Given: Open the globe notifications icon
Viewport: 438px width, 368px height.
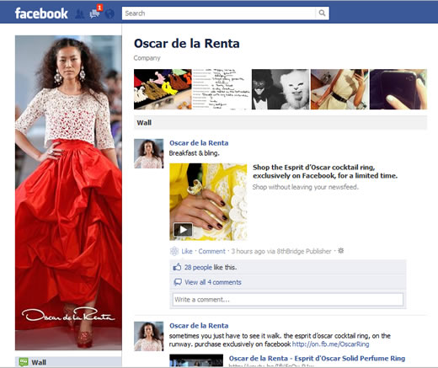Looking at the screenshot, I should coord(109,13).
